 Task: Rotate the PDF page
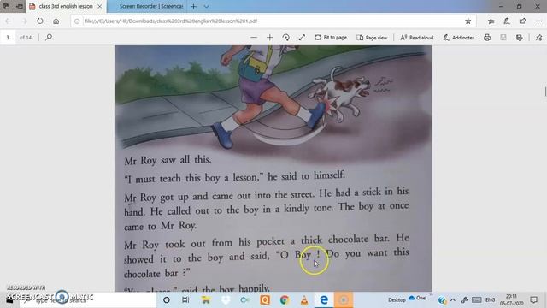pos(285,37)
